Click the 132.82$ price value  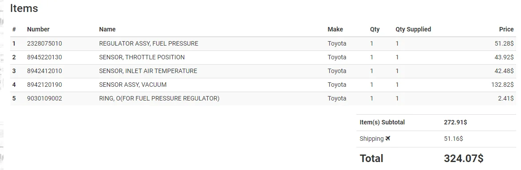[502, 85]
